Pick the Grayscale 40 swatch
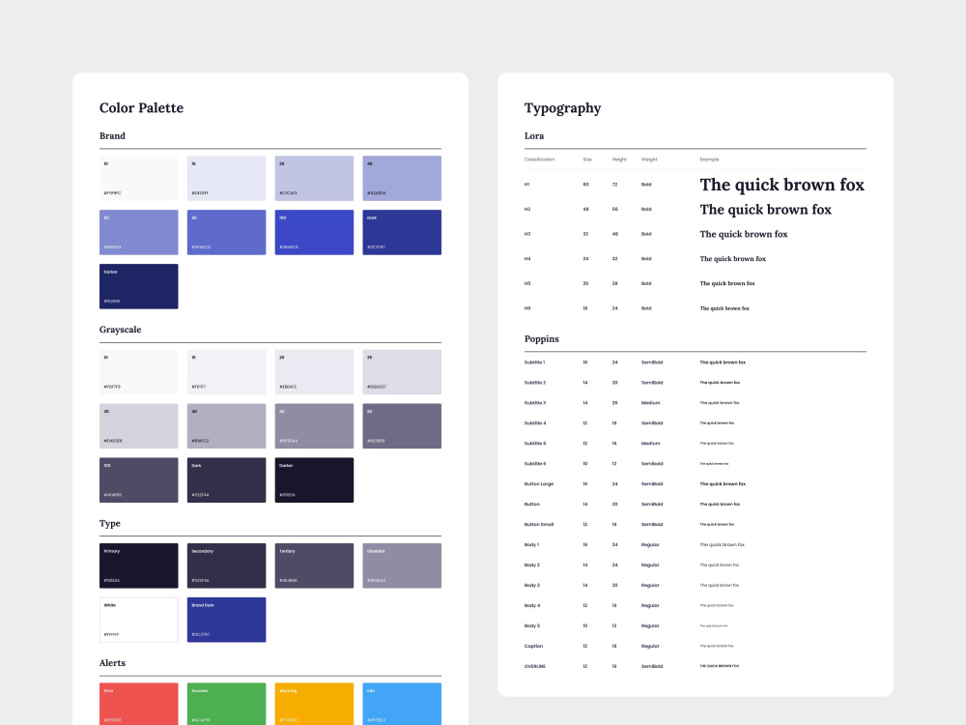 (226, 426)
